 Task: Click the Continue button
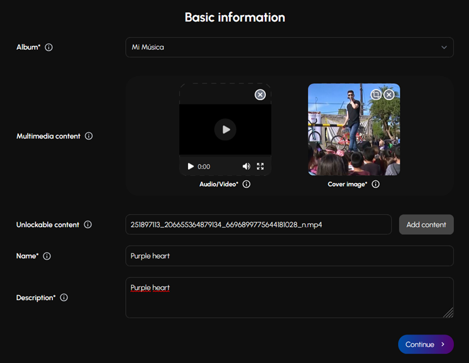pos(425,344)
